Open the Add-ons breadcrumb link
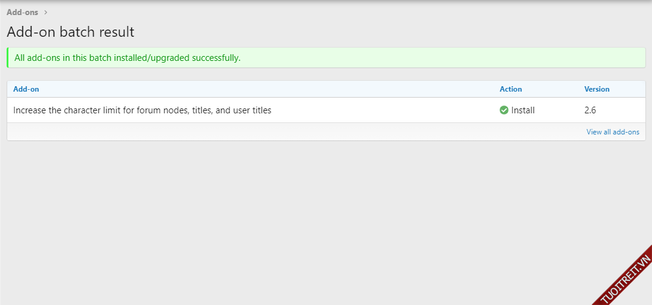The height and width of the screenshot is (305, 652). coord(22,12)
